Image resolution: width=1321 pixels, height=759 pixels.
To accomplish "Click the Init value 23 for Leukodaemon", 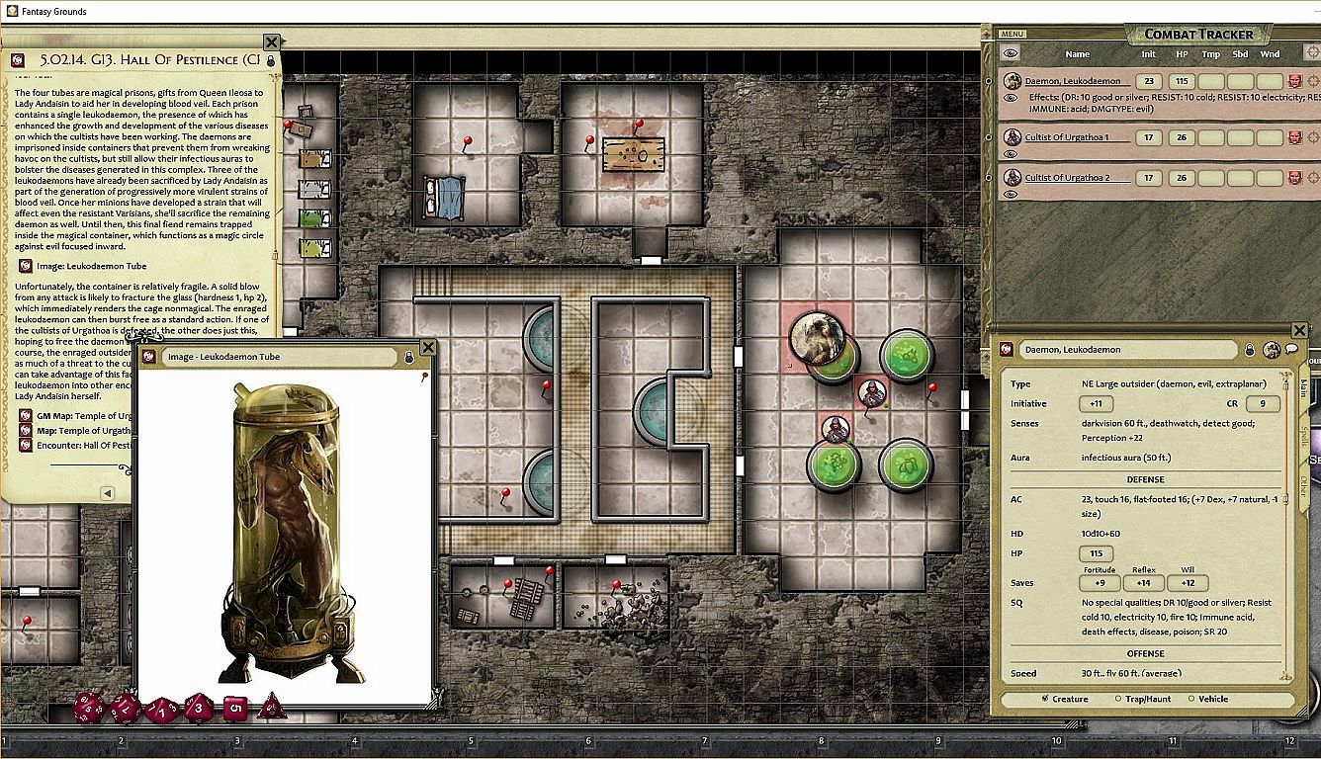I will point(1149,81).
